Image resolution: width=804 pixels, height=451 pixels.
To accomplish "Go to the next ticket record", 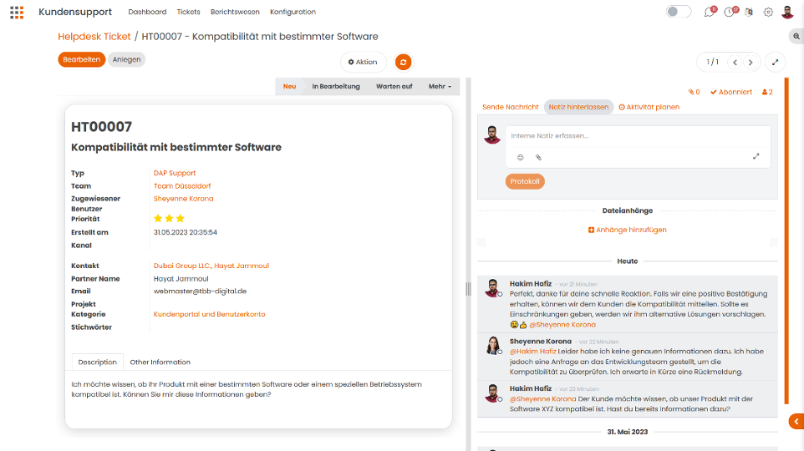I will pos(751,63).
